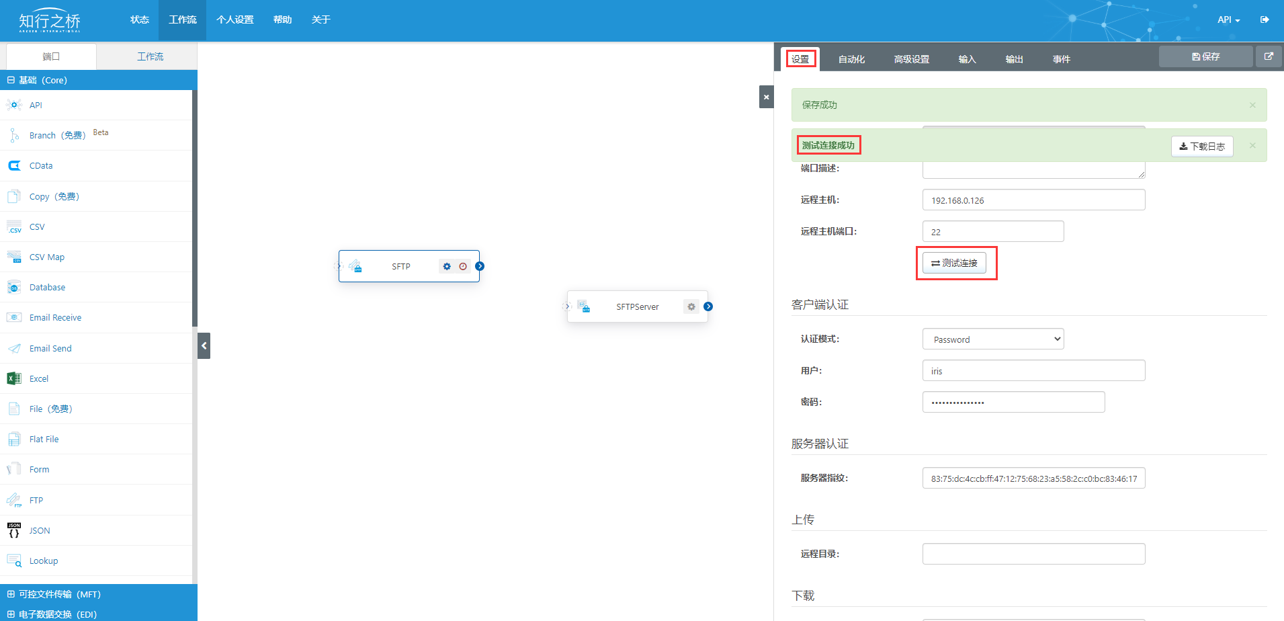Open the 个人设置 menu
Screen dimensions: 1284x621
pyautogui.click(x=234, y=19)
